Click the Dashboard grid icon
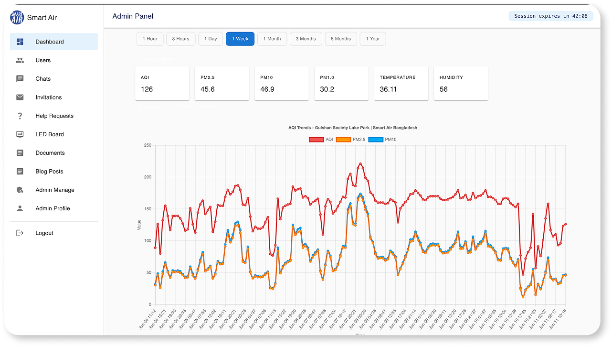This screenshot has width=612, height=347. [x=20, y=42]
